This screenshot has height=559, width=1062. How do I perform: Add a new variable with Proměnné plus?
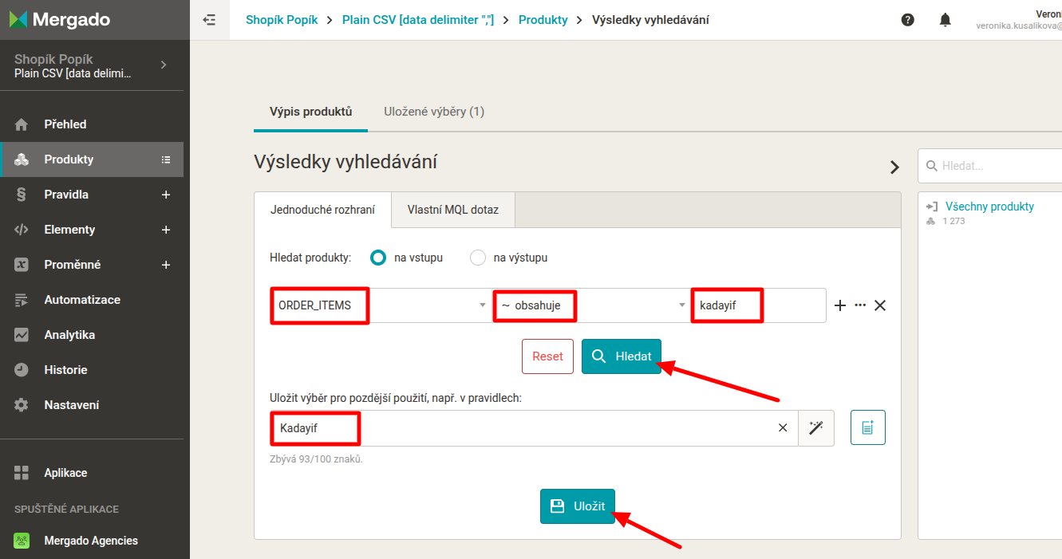point(166,265)
